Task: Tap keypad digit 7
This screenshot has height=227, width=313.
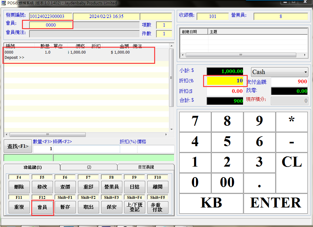Action: 195,122
